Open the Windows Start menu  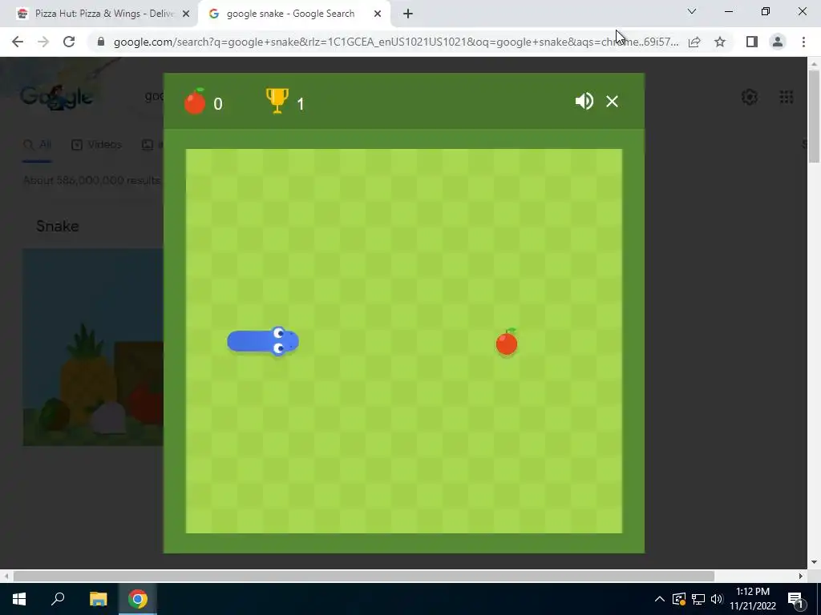(x=19, y=599)
